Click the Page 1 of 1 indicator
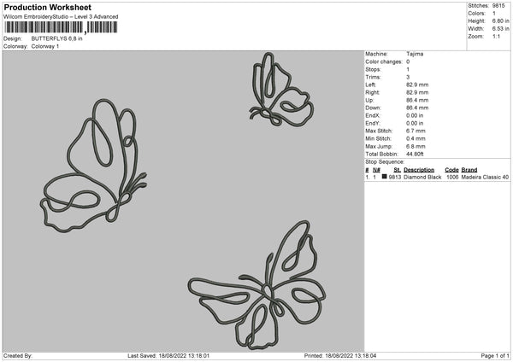The image size is (513, 362). 495,355
